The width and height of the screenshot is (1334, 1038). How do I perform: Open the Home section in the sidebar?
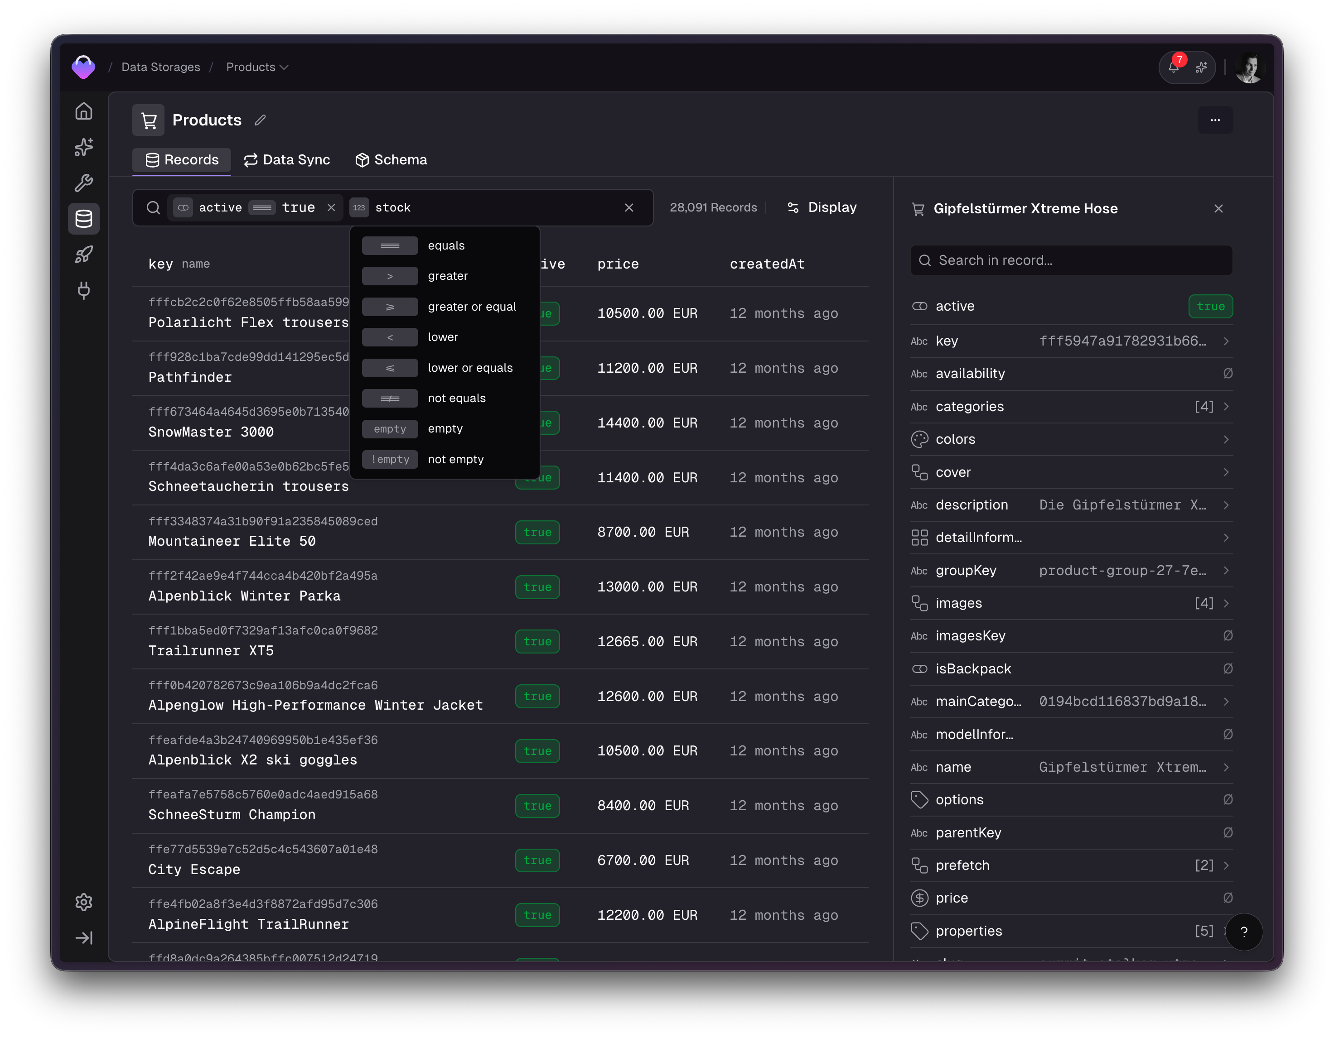[84, 111]
